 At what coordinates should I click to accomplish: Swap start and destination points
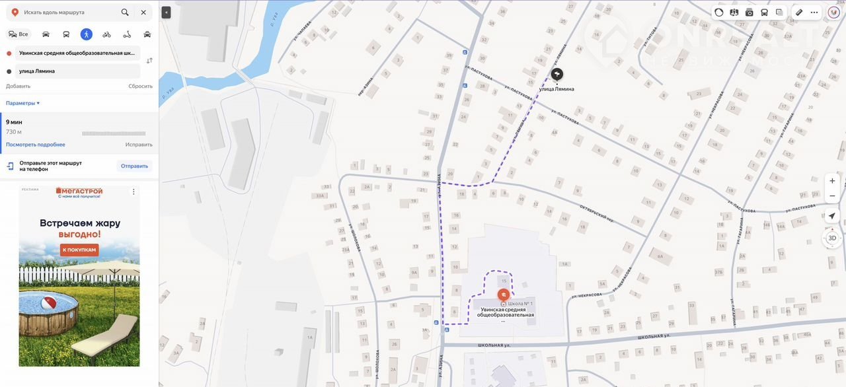[x=149, y=61]
